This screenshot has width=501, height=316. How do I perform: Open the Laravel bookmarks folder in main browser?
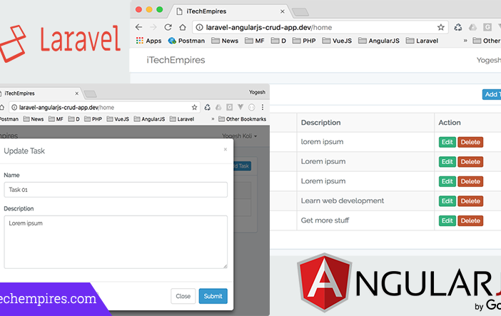[422, 41]
